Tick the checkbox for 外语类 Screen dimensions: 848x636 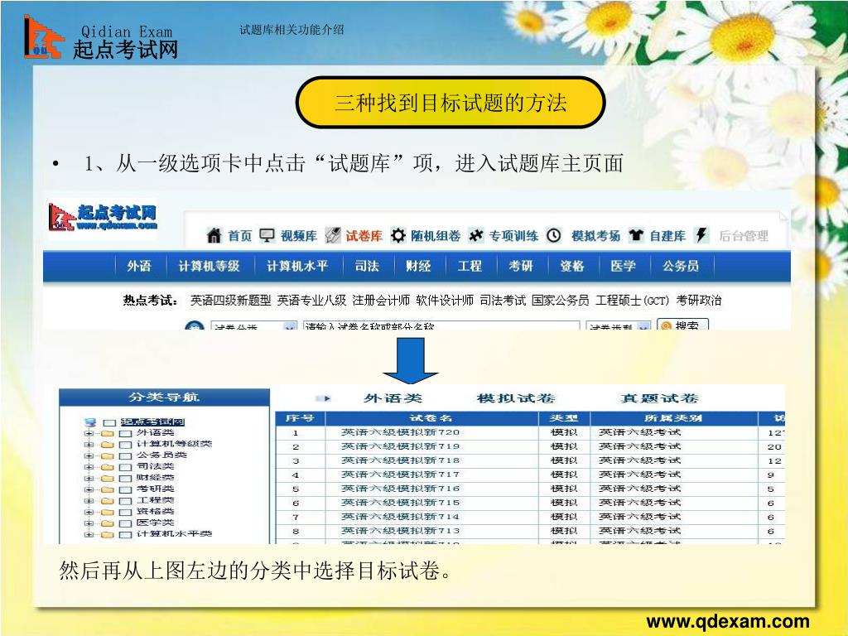125,434
